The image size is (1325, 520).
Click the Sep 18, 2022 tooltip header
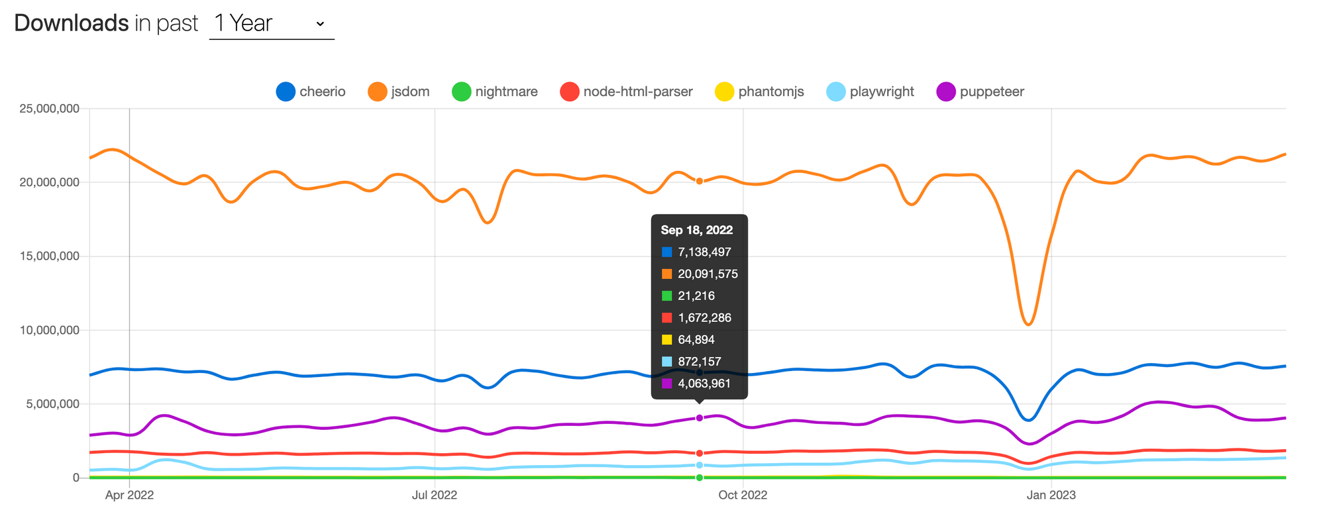click(x=696, y=230)
